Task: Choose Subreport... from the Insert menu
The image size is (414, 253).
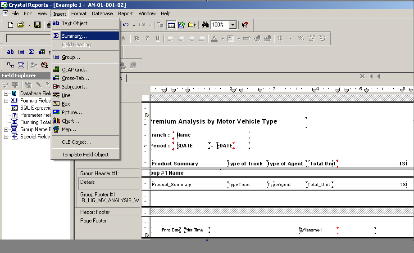Action: [x=85, y=87]
